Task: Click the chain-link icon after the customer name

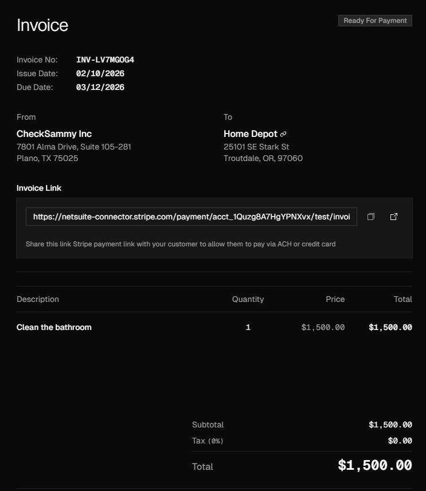Action: pyautogui.click(x=283, y=133)
